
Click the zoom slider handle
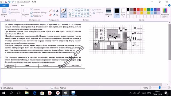pos(160,88)
